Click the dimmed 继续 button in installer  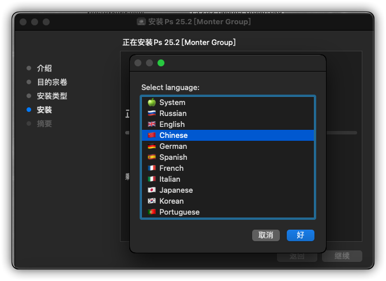tap(342, 256)
